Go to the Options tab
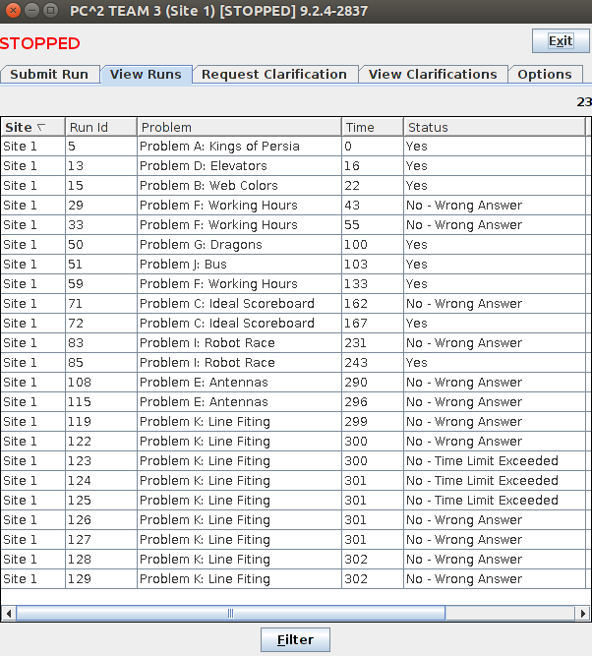This screenshot has width=592, height=656. coord(544,75)
